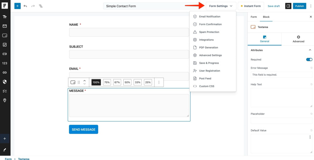Click the block drag handle in the toolbar
This screenshot has width=314, height=160.
coord(79,82)
